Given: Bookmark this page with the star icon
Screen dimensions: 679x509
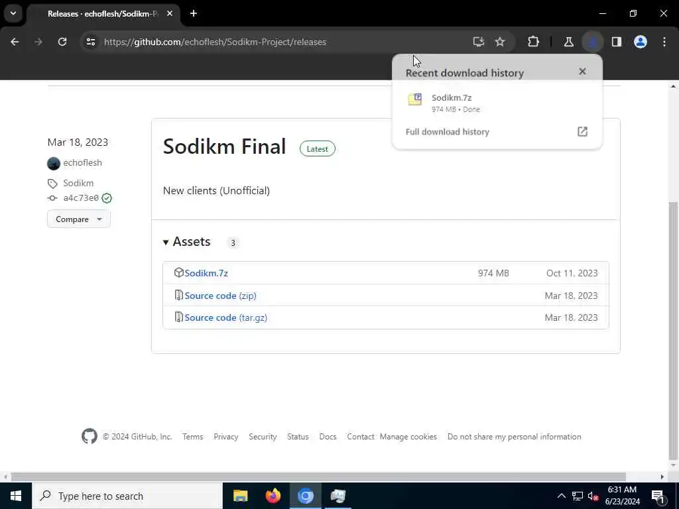Looking at the screenshot, I should (500, 42).
